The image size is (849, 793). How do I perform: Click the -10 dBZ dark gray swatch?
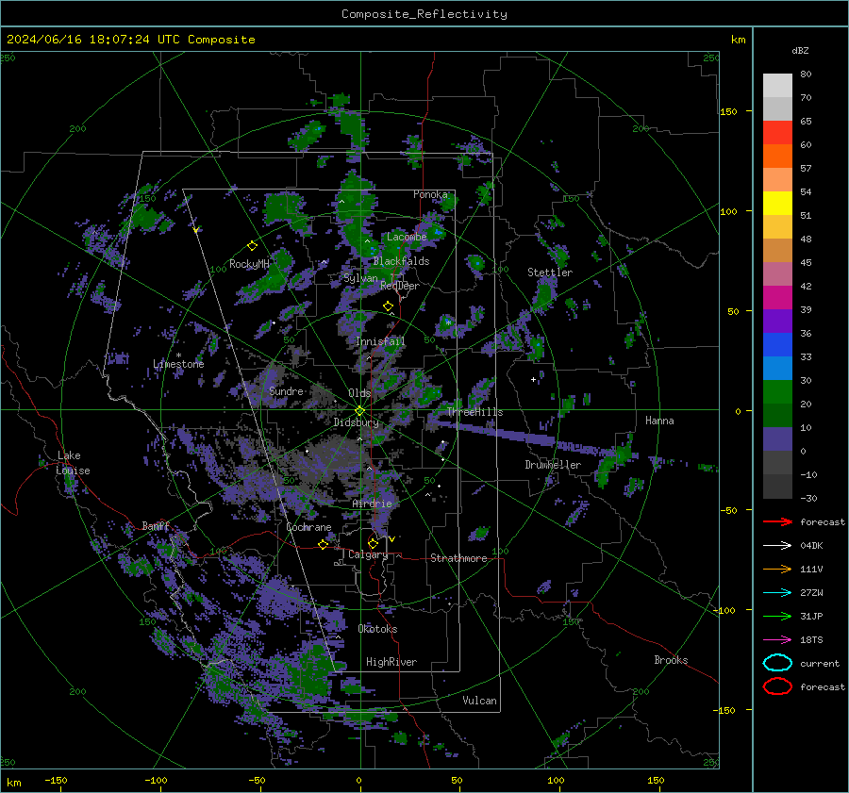777,486
